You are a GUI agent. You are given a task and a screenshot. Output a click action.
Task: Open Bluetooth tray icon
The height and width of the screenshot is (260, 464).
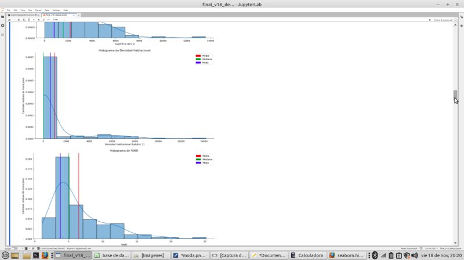(375, 255)
